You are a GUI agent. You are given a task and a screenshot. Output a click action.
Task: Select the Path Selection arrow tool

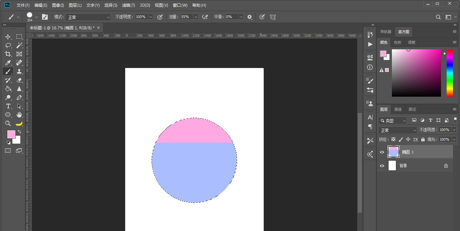coord(19,106)
